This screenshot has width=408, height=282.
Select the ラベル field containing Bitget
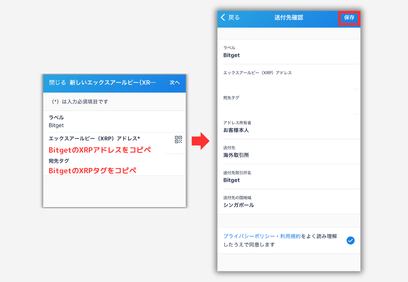(x=115, y=122)
